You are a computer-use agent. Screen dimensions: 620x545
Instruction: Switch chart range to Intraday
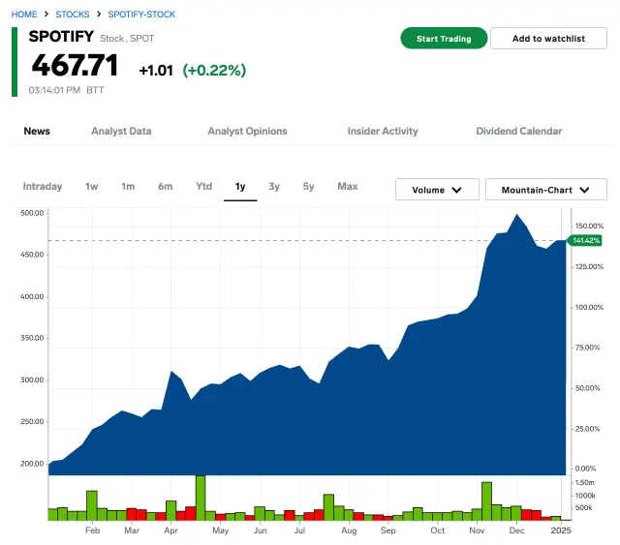tap(43, 186)
